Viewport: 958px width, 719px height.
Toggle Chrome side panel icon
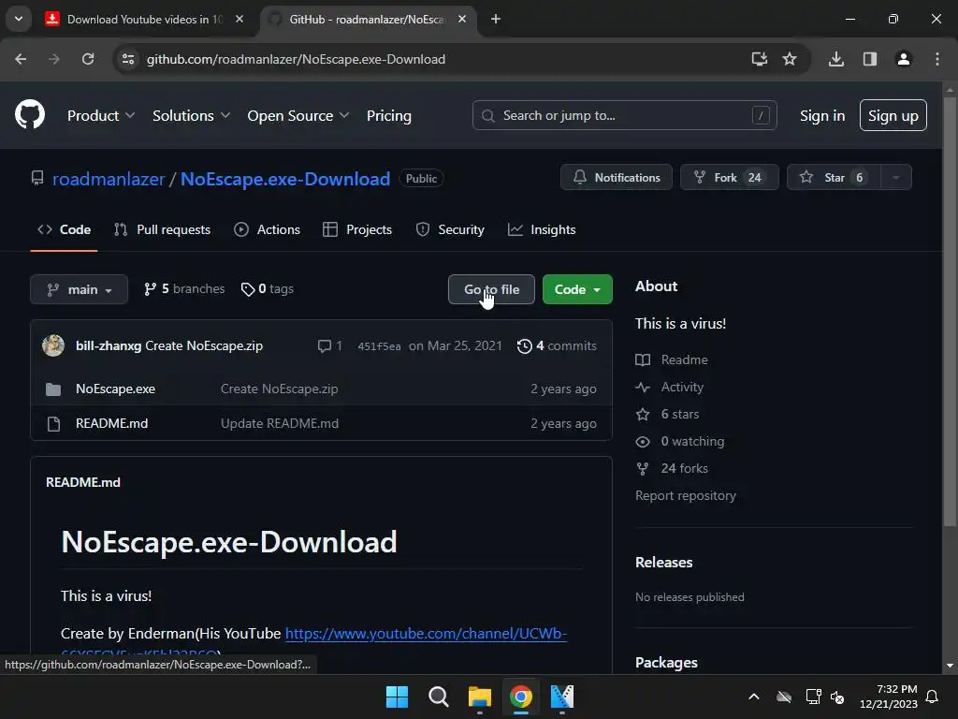pyautogui.click(x=869, y=59)
